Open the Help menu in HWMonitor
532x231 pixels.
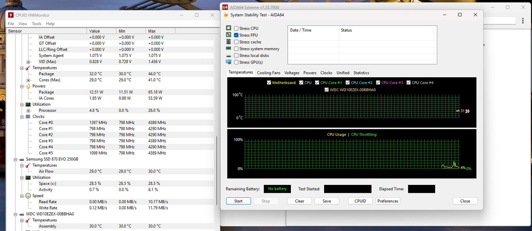[50, 24]
